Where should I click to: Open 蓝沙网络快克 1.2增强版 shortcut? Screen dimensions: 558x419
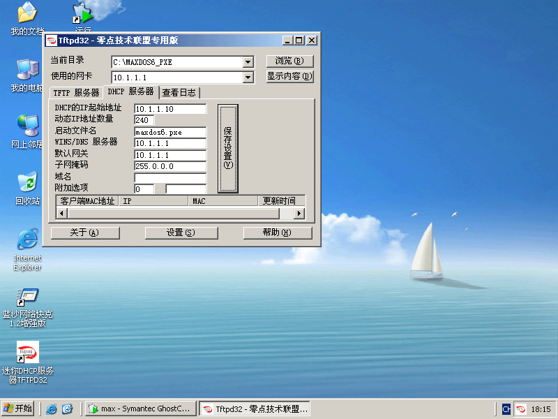pyautogui.click(x=27, y=298)
